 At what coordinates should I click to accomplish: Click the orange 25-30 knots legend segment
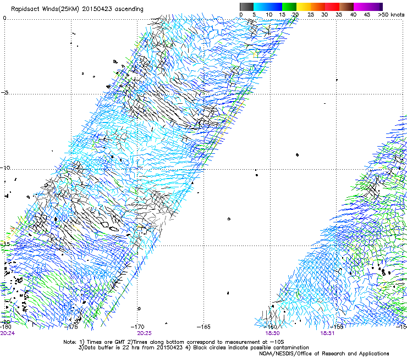318,7
